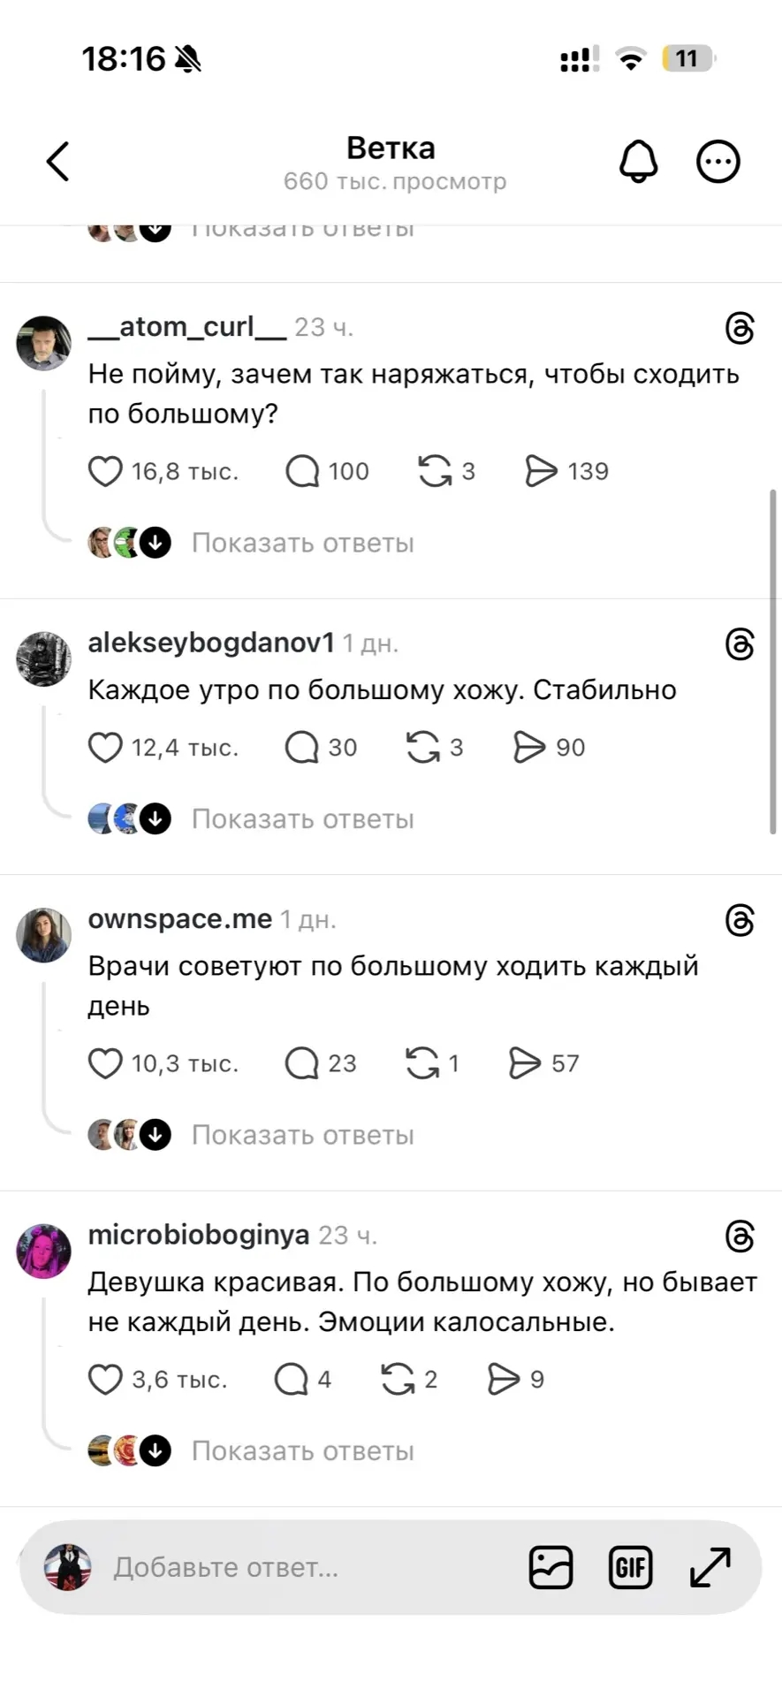Tap the notification bell icon

(638, 162)
